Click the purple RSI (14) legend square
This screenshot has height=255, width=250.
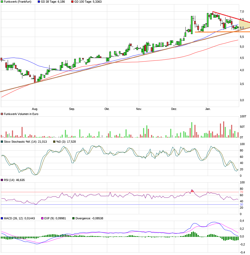tap(2, 180)
